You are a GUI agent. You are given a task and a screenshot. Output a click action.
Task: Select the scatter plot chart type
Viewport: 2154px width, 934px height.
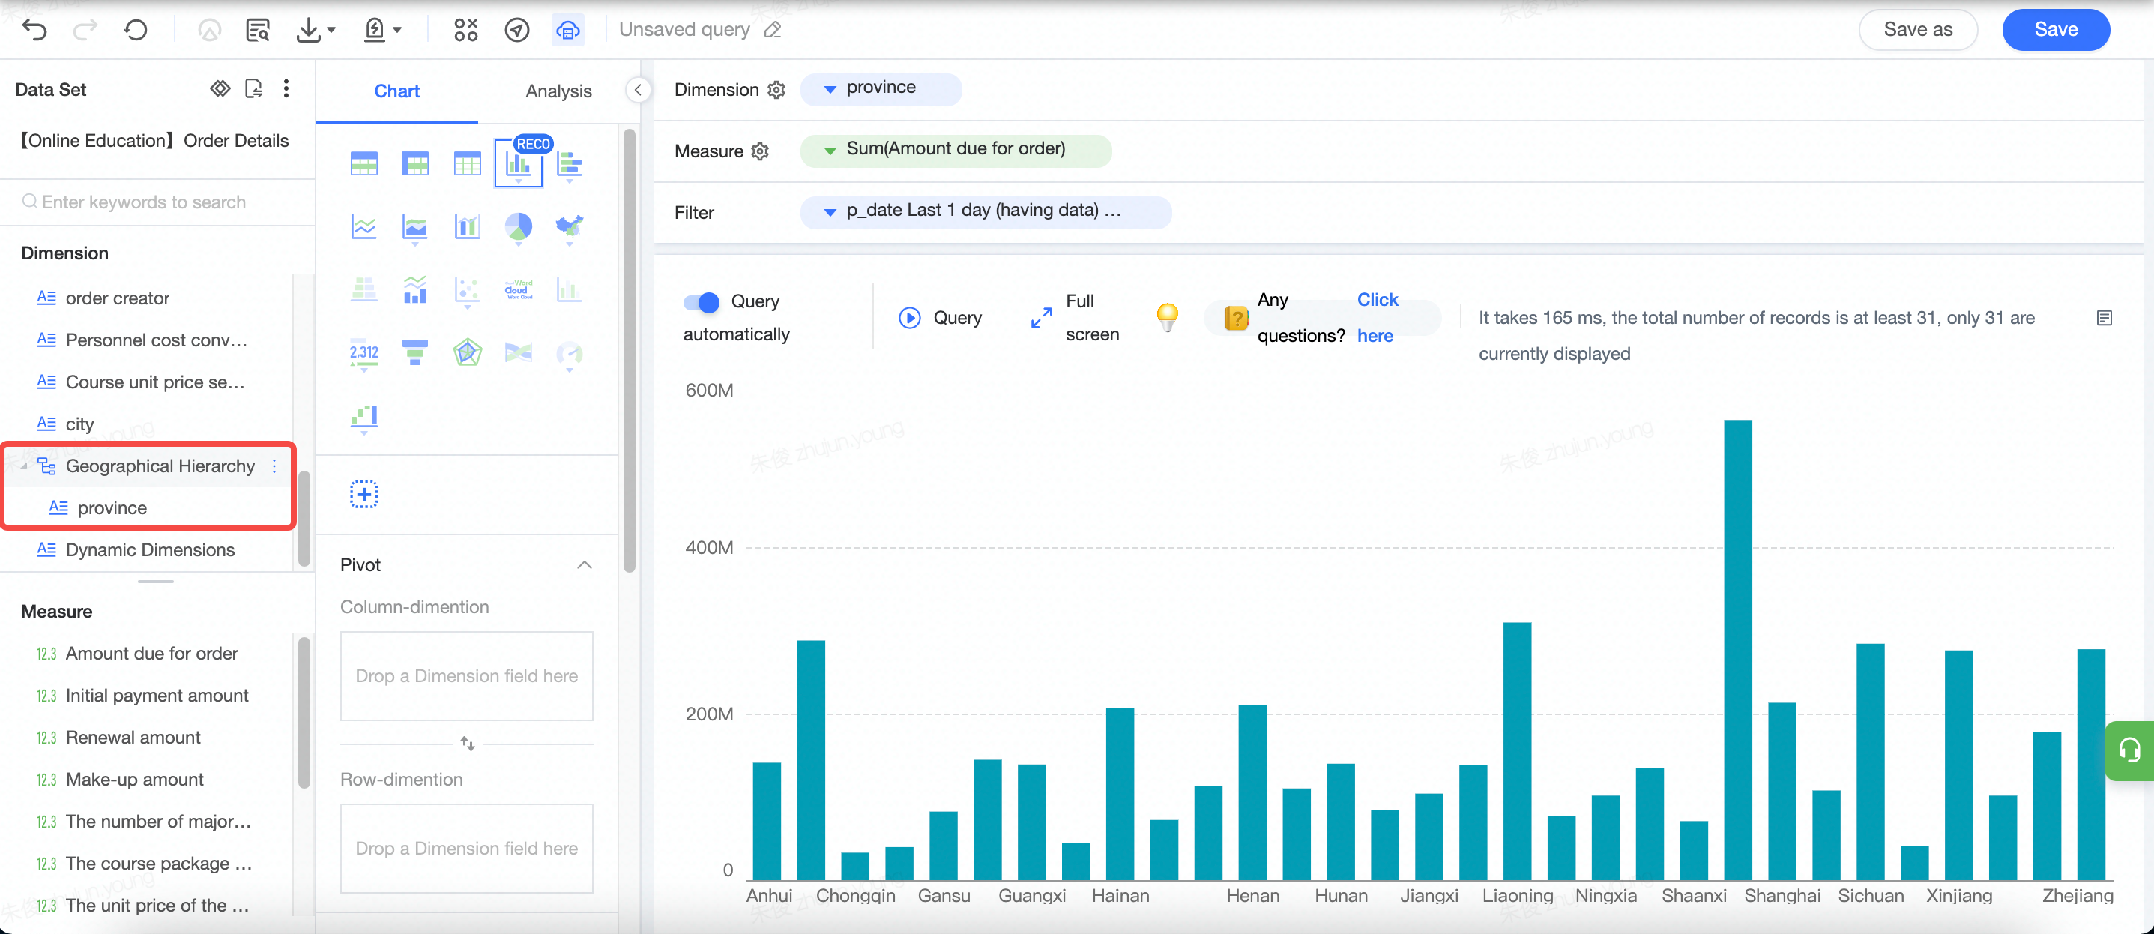[x=468, y=290]
